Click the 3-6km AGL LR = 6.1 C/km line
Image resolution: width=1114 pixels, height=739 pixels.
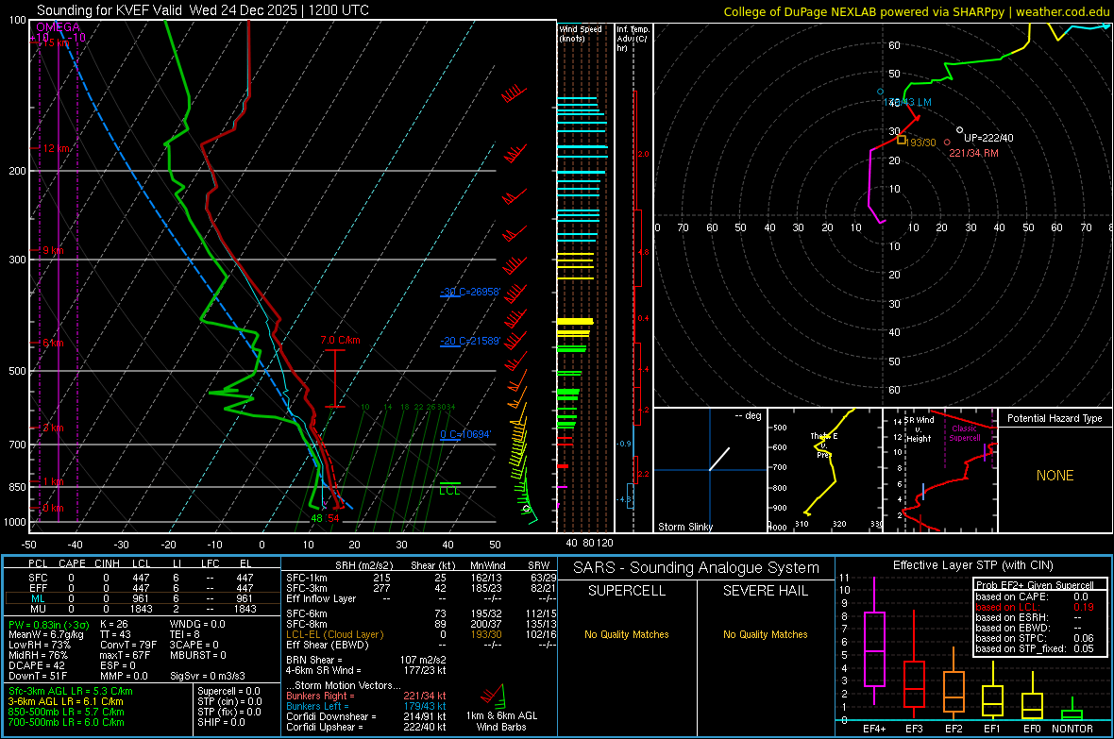65,701
